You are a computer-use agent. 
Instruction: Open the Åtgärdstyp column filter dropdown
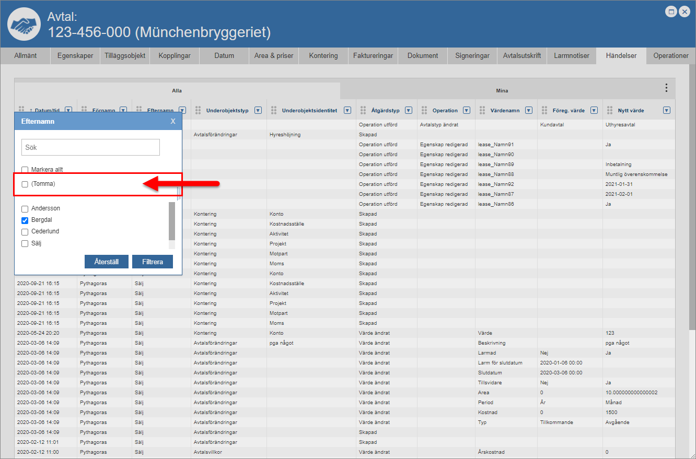409,110
